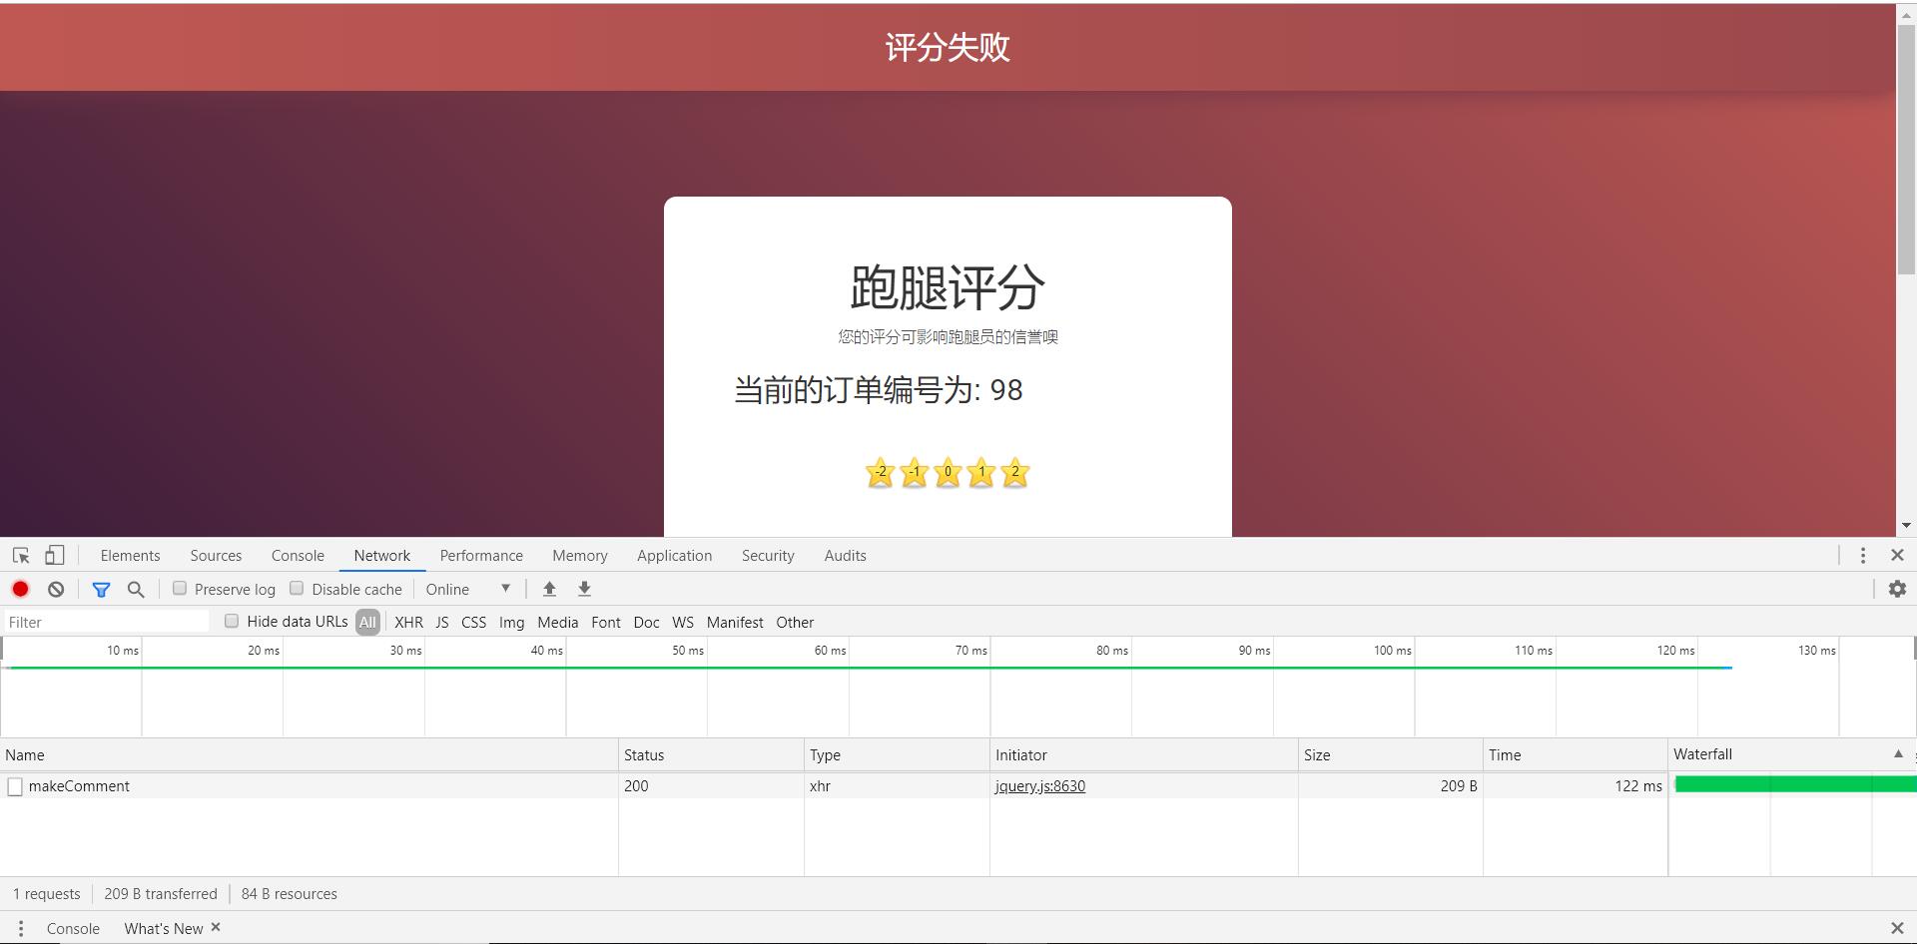The height and width of the screenshot is (944, 1917).
Task: Sort by the Time column header
Action: (1575, 755)
